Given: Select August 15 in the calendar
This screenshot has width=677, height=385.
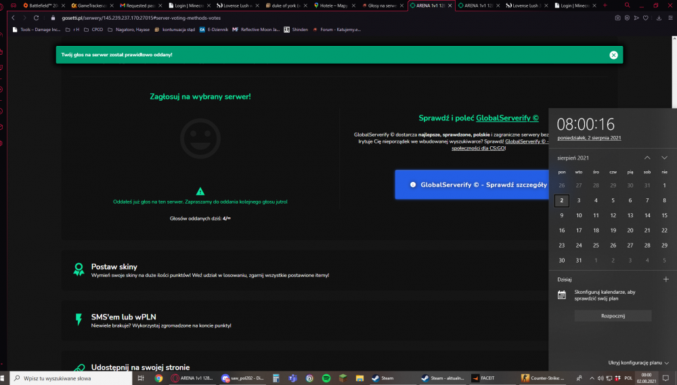Looking at the screenshot, I should 664,215.
